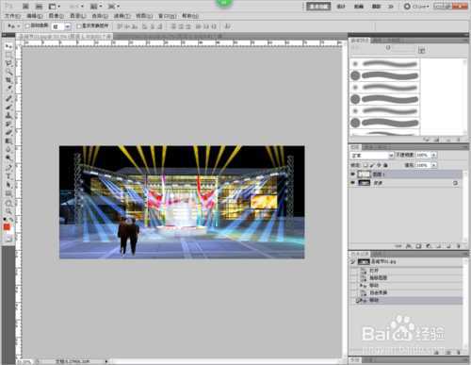Select the Path Selection tool

pyautogui.click(x=8, y=185)
